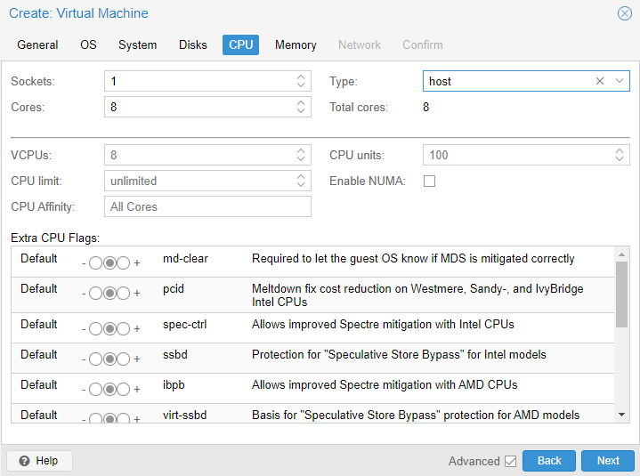The width and height of the screenshot is (640, 476).
Task: Increase CPU limit with up spinner
Action: (301, 176)
